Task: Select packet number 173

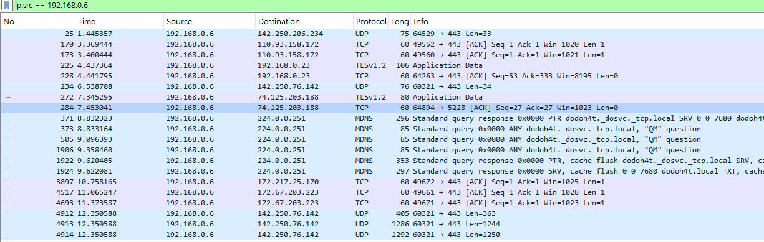Action: (382, 55)
